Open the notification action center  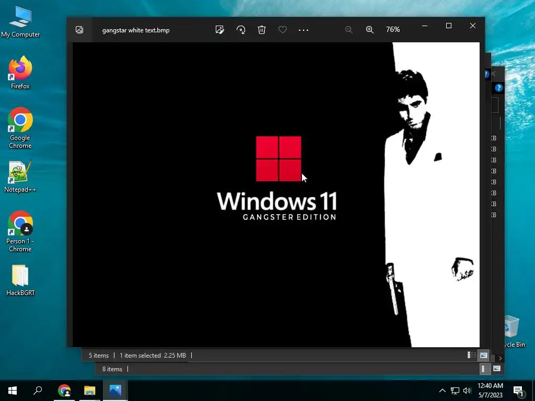pyautogui.click(x=518, y=391)
